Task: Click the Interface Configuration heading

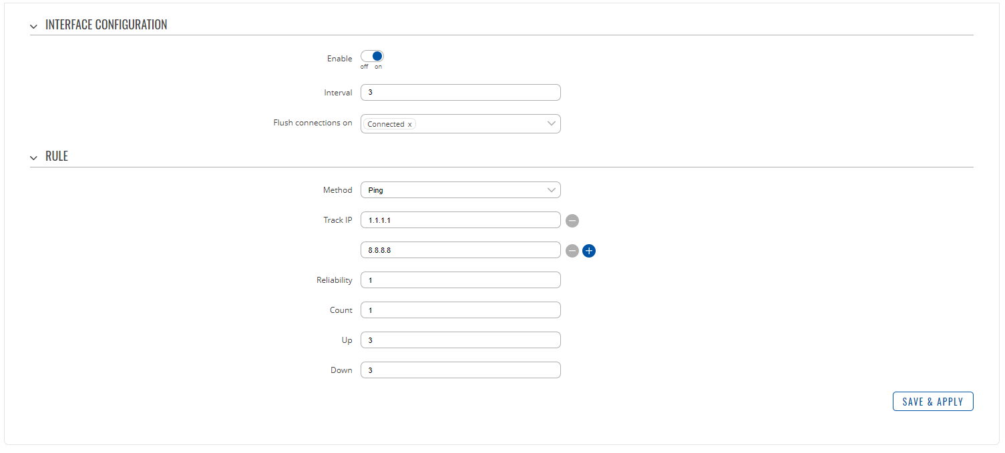Action: [x=106, y=25]
